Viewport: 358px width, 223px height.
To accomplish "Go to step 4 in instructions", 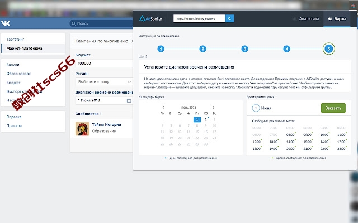I will click(x=287, y=49).
